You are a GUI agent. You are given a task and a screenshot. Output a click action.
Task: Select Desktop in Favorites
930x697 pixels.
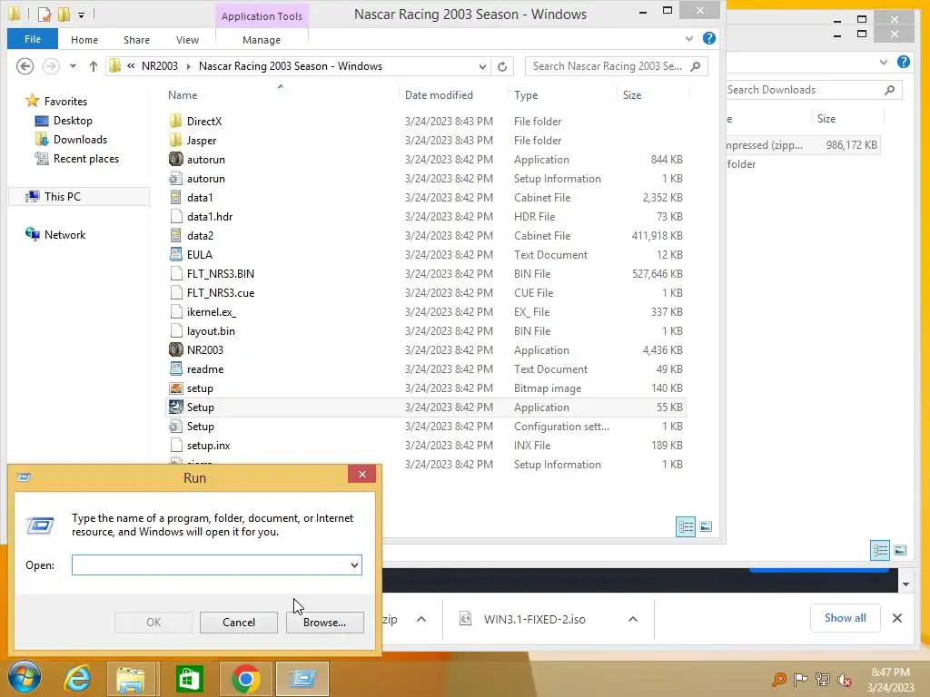[x=73, y=121]
